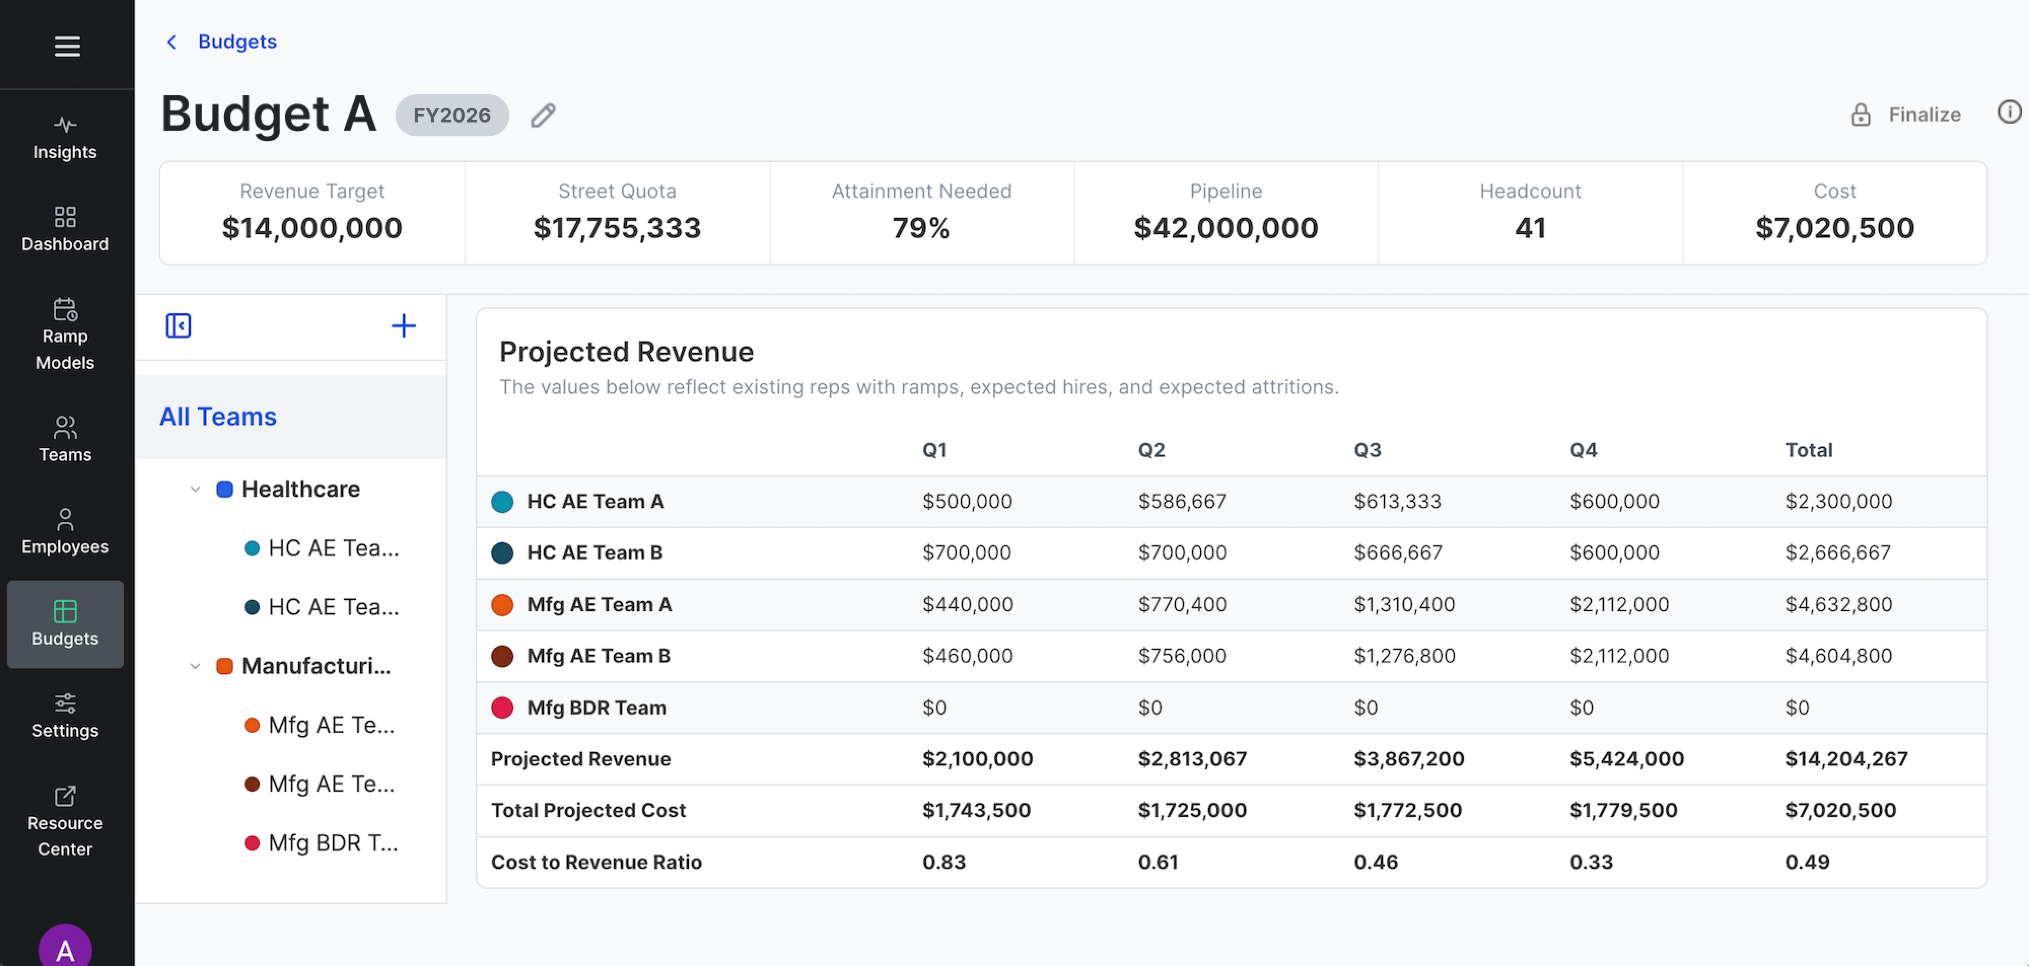Image resolution: width=2029 pixels, height=966 pixels.
Task: Select All Teams in team list
Action: coord(218,417)
